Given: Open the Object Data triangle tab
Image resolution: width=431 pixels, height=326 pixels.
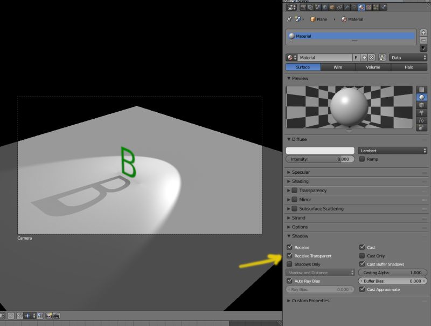Looking at the screenshot, I should pos(354,8).
